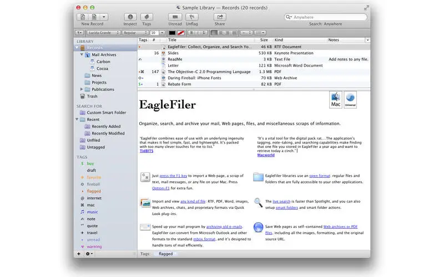Mark record with the Unread button
Image resolution: width=444 pixels, height=277 pixels.
pos(175,17)
